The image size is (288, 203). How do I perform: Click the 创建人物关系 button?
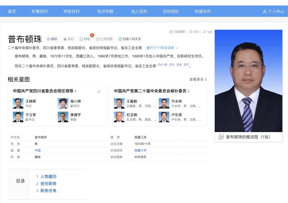[x=130, y=39]
